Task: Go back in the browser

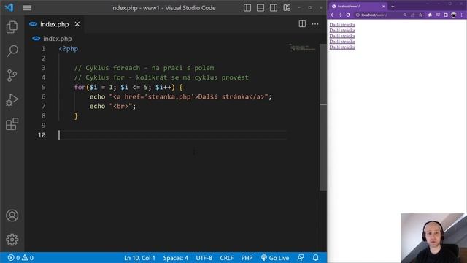Action: coord(333,15)
